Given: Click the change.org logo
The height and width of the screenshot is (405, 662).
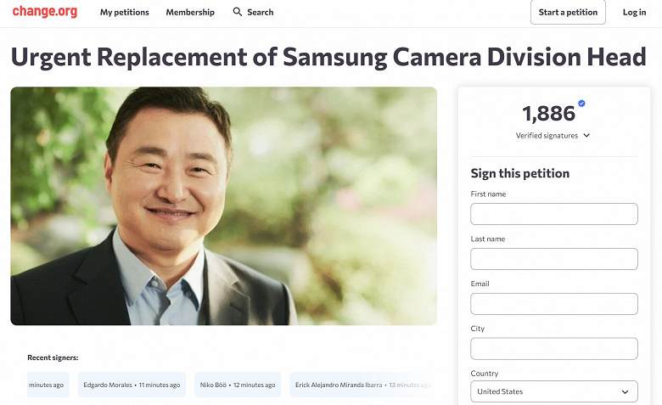Looking at the screenshot, I should pos(45,12).
